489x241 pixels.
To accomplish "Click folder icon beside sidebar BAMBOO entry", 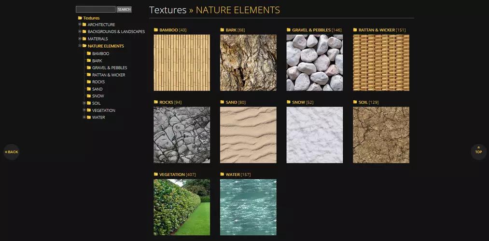I will 89,53.
